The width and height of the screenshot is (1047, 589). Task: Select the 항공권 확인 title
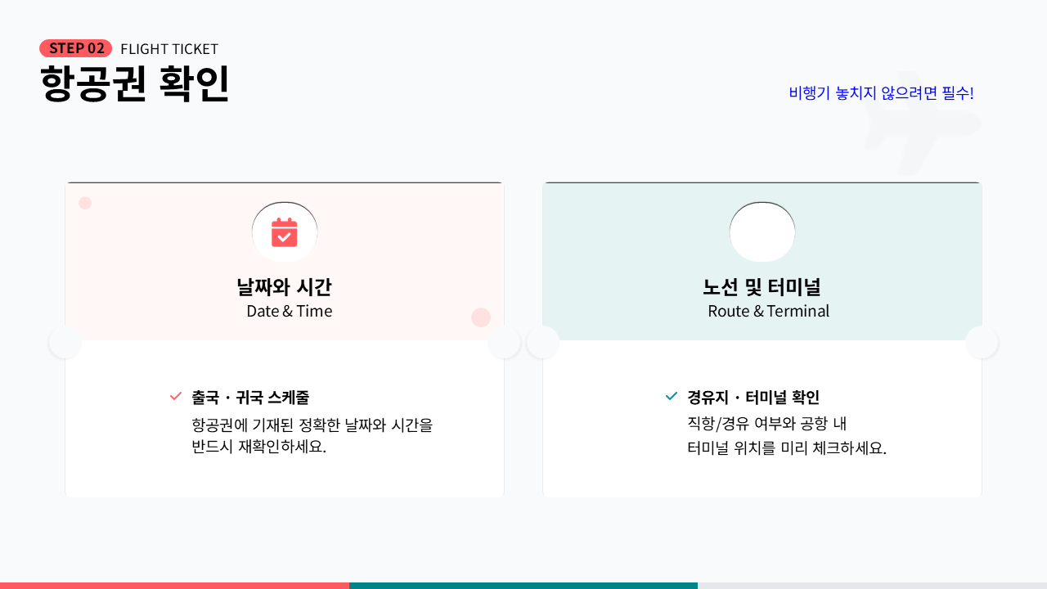click(x=134, y=83)
